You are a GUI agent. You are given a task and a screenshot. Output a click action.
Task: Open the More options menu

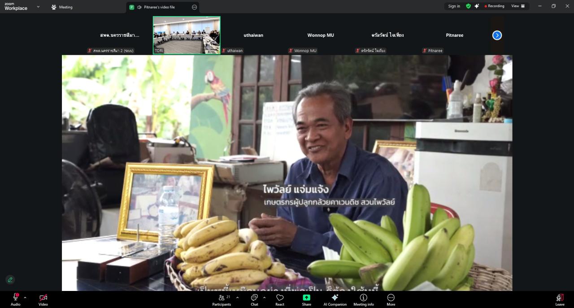click(391, 298)
